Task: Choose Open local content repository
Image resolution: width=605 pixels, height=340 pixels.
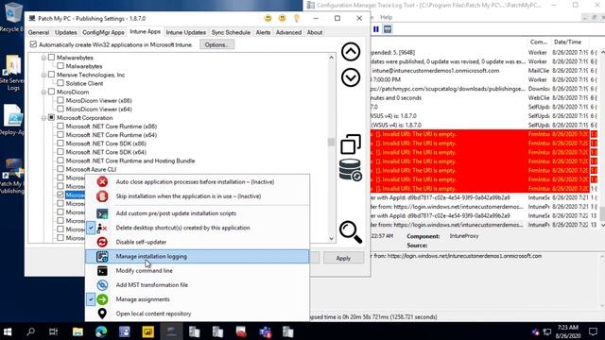Action: point(197,314)
